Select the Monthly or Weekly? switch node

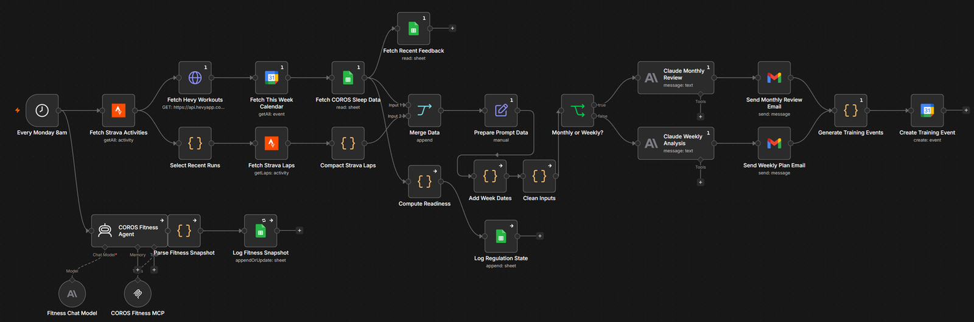(x=578, y=110)
